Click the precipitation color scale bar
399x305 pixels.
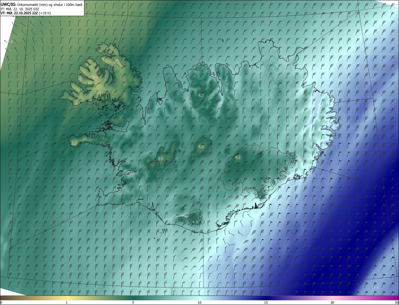199,298
